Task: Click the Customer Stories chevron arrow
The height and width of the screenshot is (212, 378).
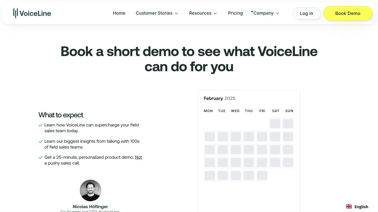Action: point(177,13)
